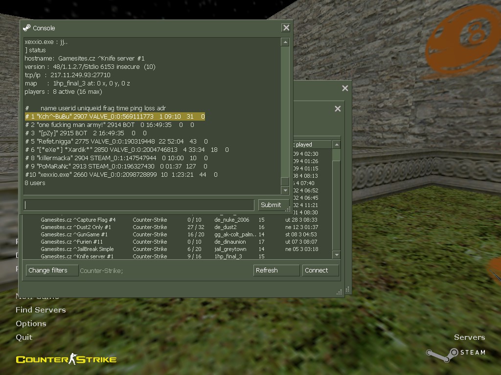
Task: Click the de_dust2 map cell
Action: (x=226, y=227)
